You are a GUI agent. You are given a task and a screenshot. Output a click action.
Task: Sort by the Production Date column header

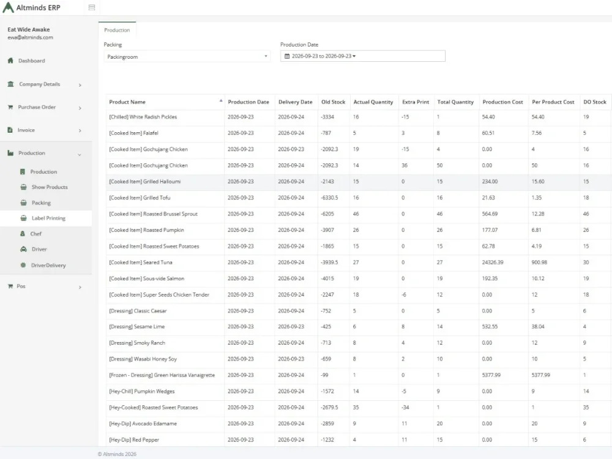(248, 102)
